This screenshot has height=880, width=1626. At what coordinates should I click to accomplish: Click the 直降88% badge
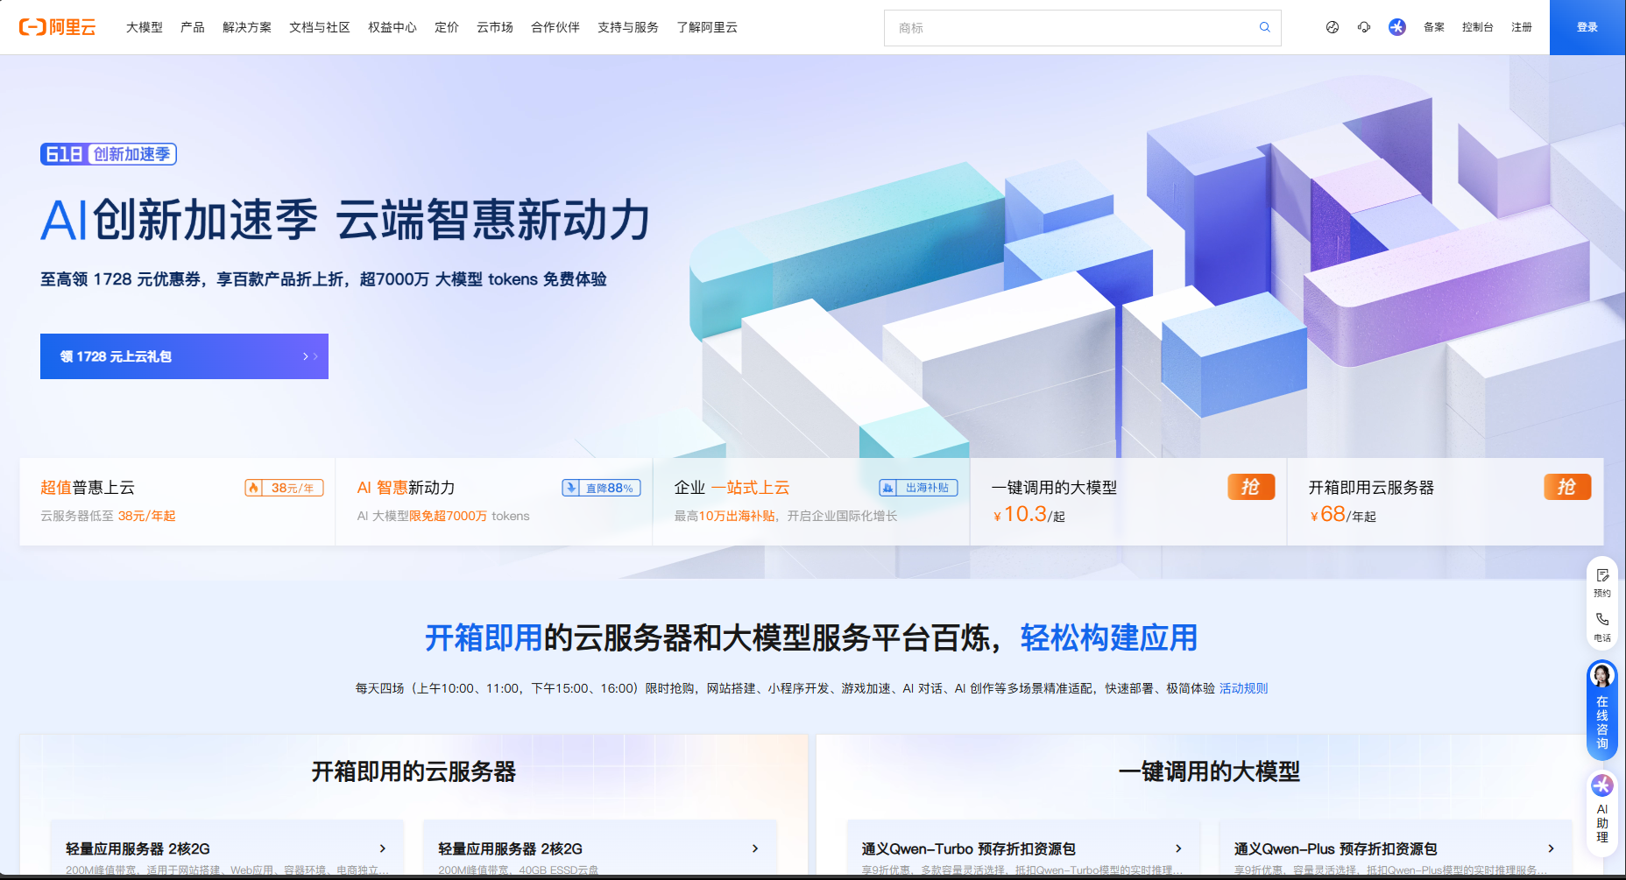(x=601, y=488)
